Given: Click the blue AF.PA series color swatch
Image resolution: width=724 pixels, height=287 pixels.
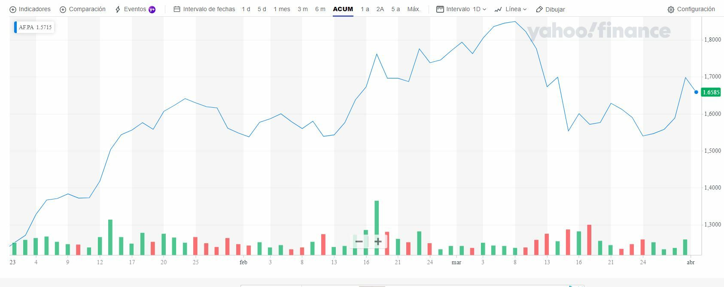Looking at the screenshot, I should (15, 27).
